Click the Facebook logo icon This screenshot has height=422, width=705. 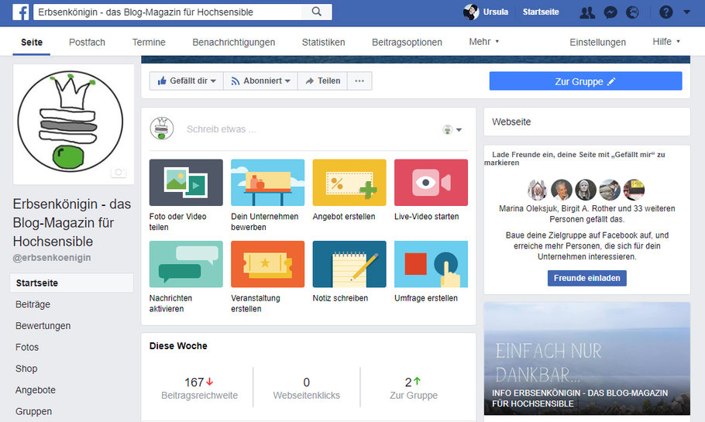[21, 12]
